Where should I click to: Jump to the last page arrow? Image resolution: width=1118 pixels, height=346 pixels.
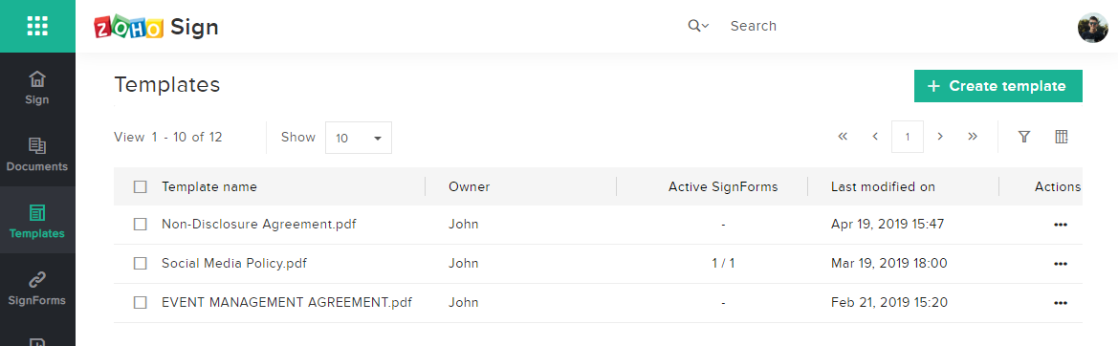click(x=973, y=137)
